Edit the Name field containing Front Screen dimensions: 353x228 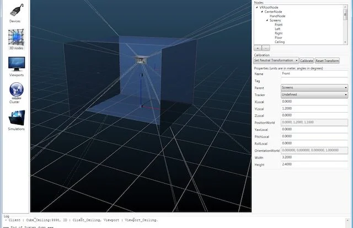point(314,73)
